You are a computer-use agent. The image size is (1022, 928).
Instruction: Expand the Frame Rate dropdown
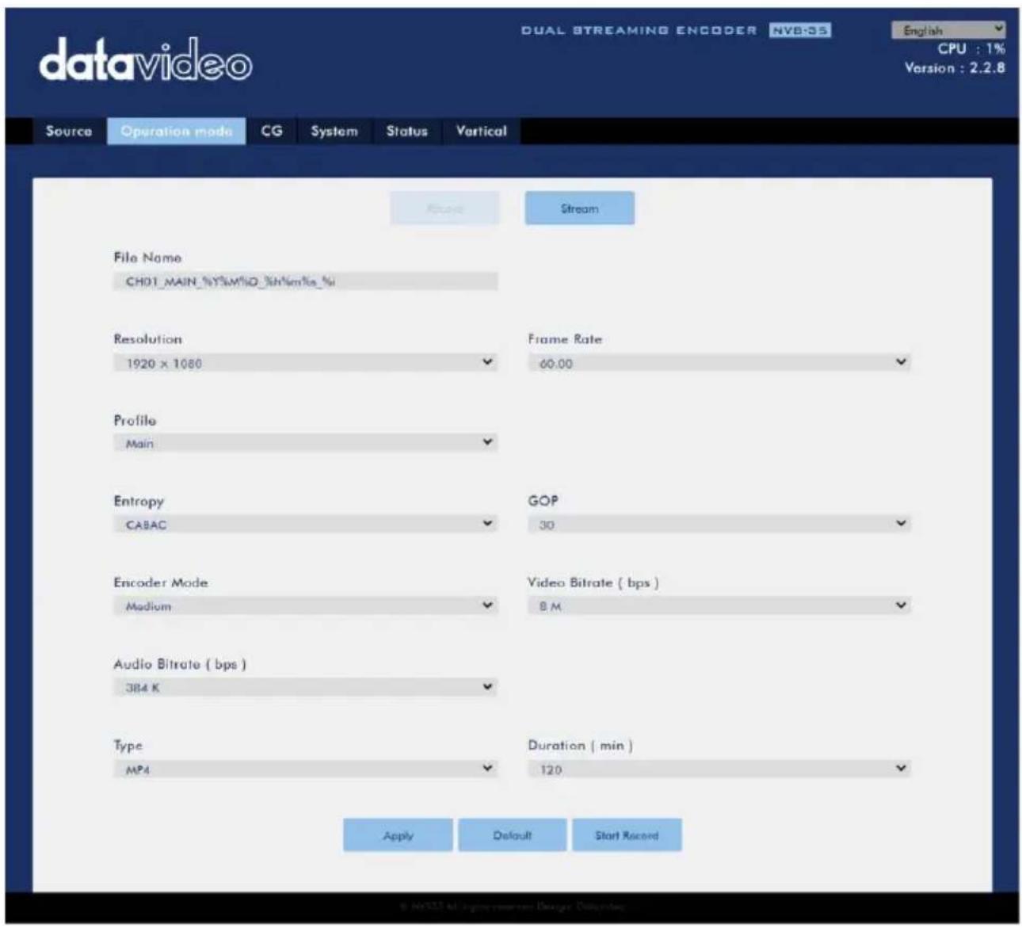click(719, 363)
